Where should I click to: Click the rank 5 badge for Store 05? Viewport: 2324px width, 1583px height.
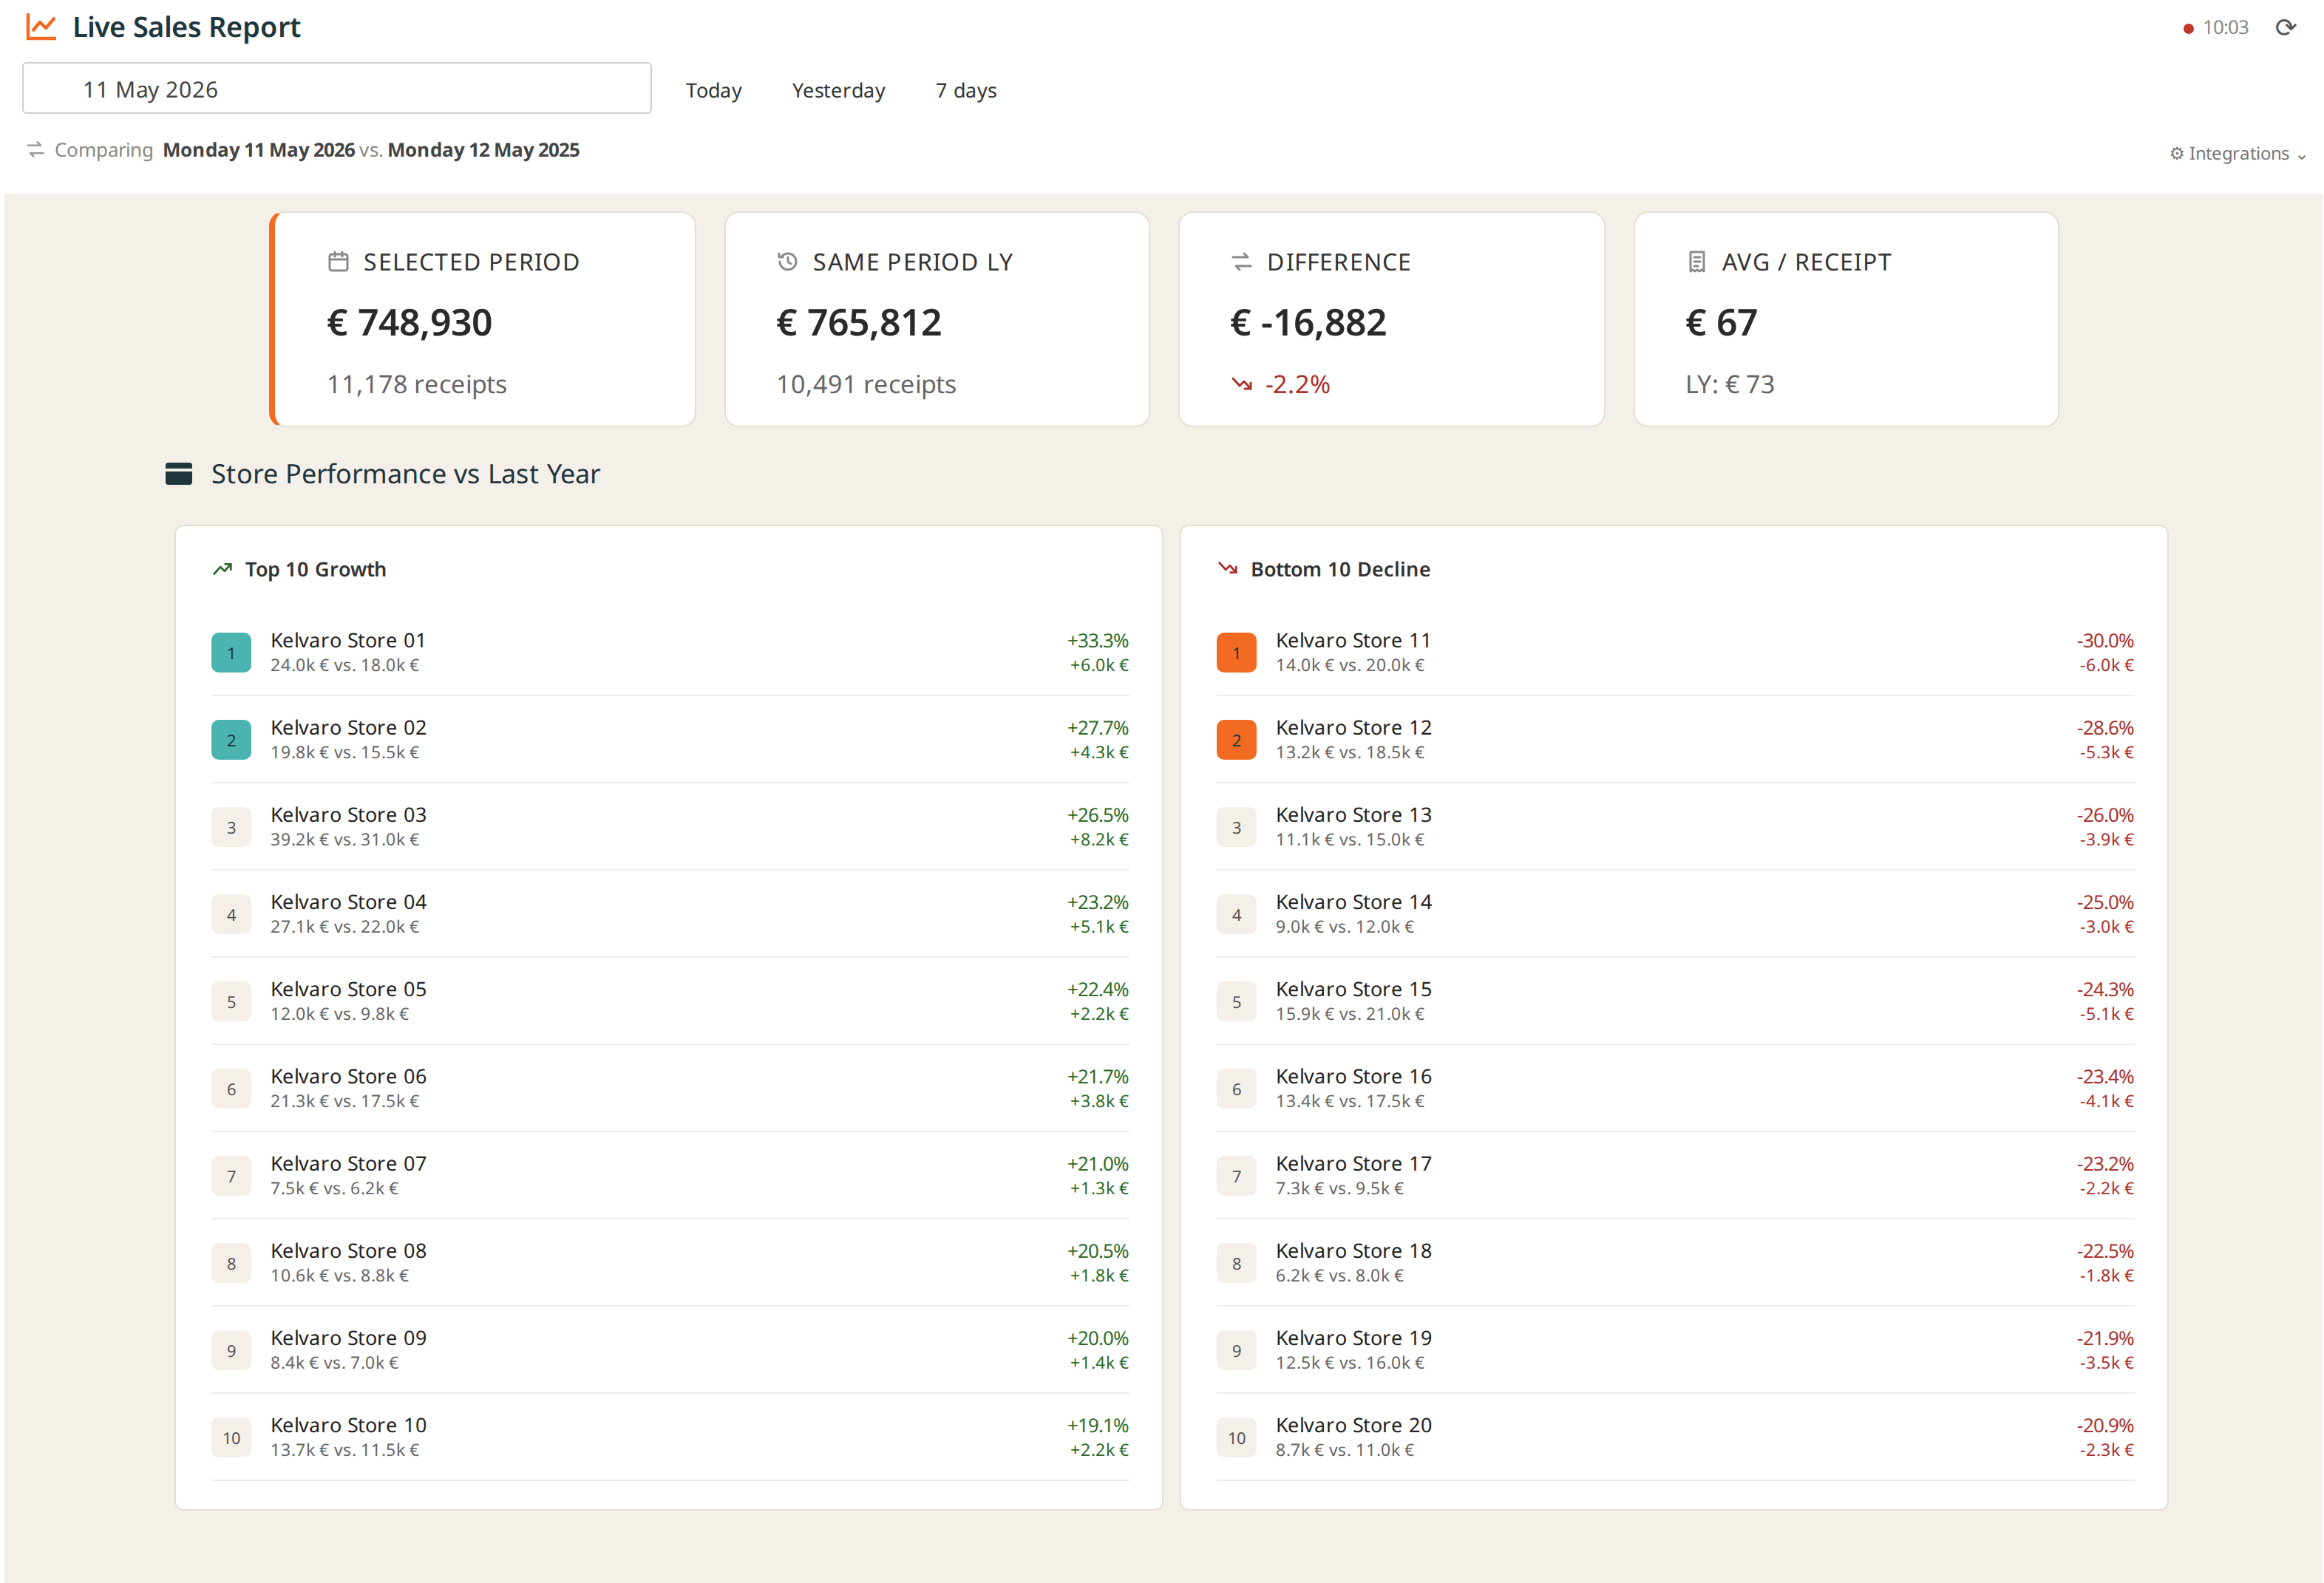pos(231,1001)
